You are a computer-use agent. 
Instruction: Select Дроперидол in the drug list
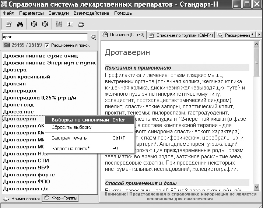(21, 91)
